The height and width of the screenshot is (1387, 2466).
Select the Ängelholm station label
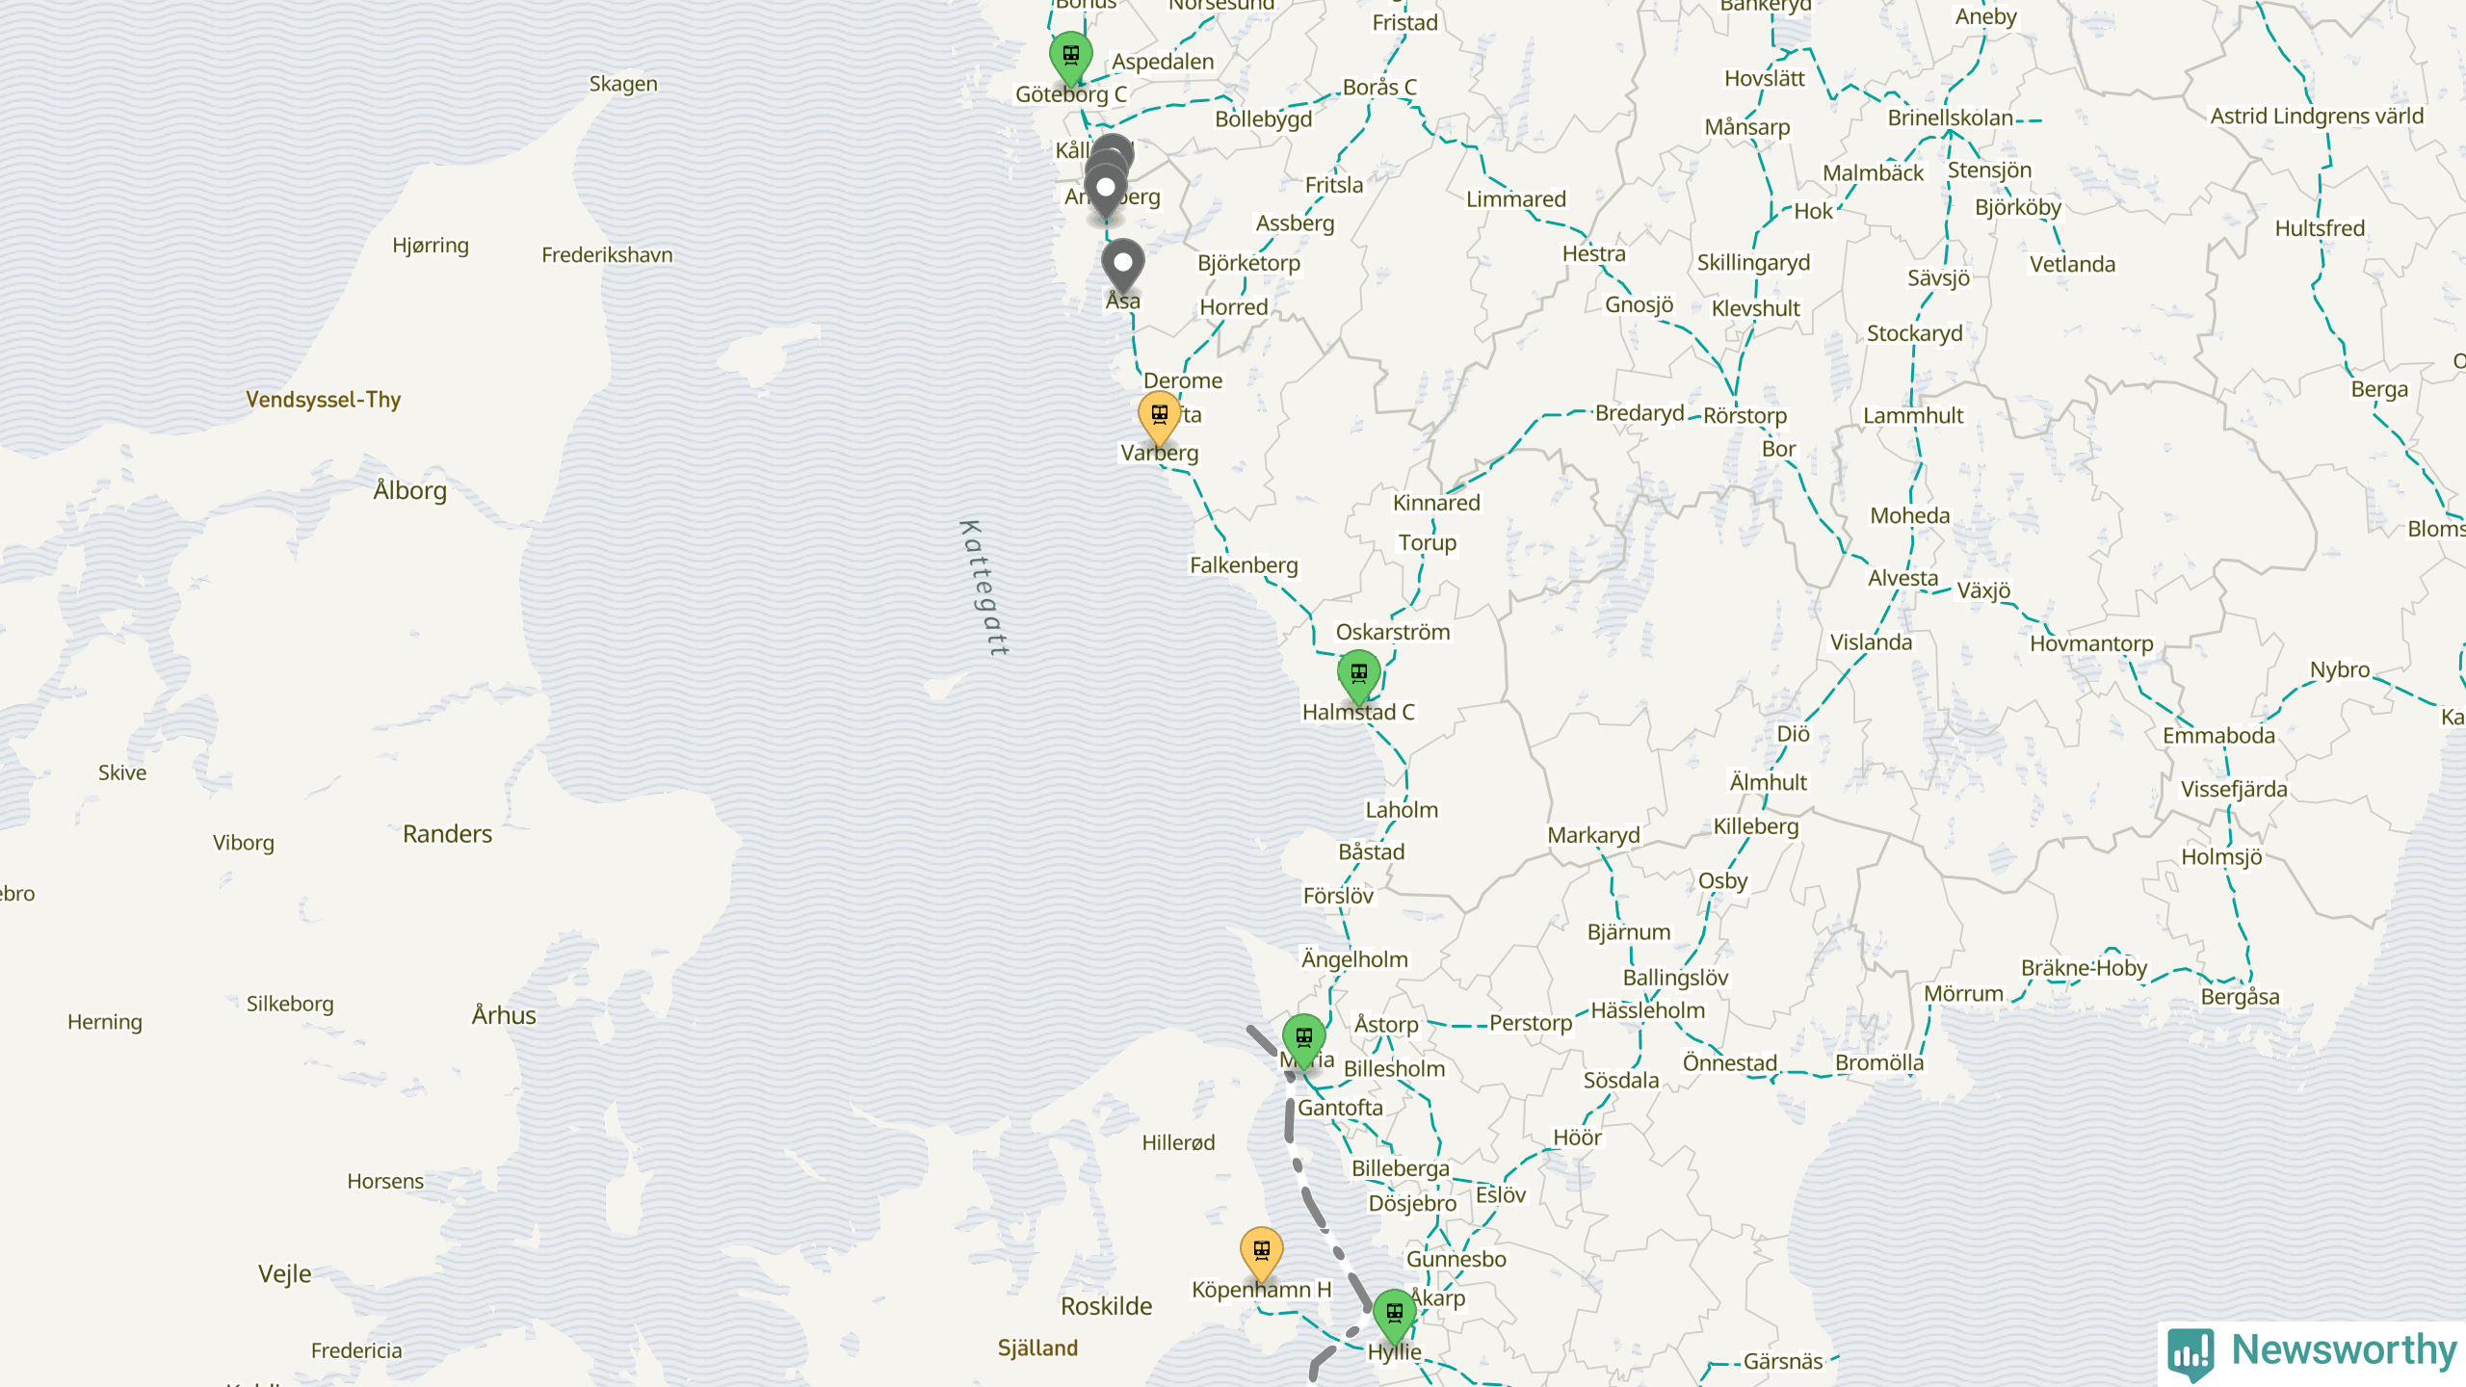tap(1354, 959)
